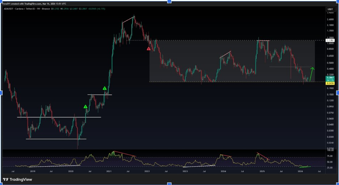
Task: Click the white 1.1787 price label
Action: tap(330, 40)
